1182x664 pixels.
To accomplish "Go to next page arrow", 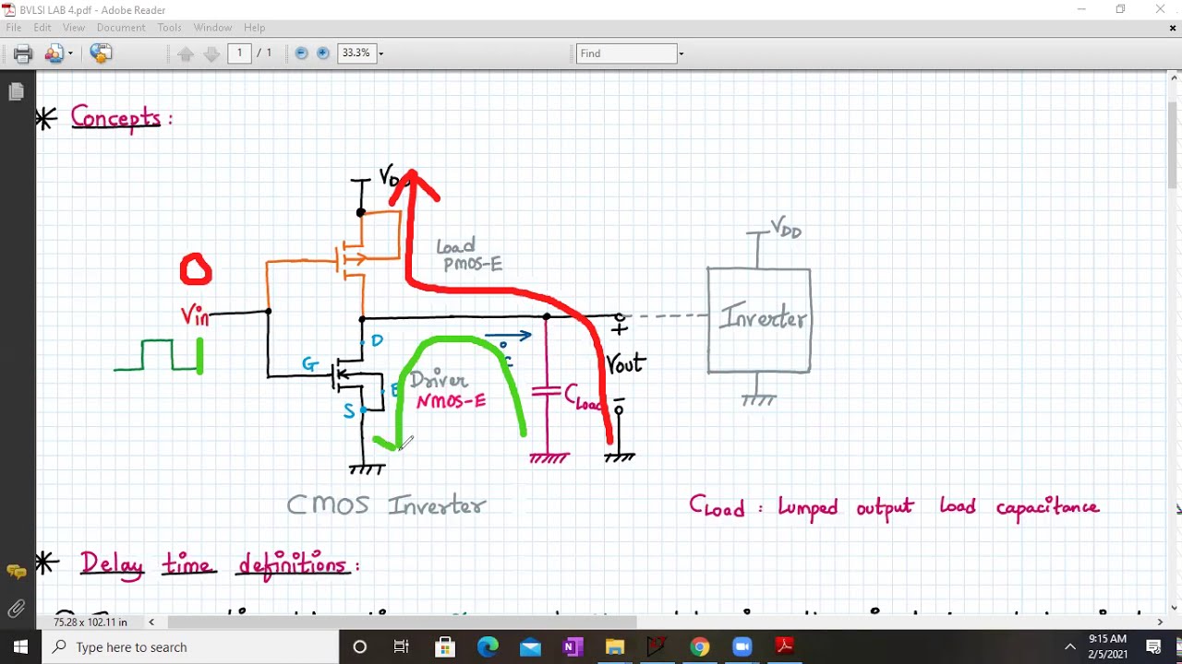I will coord(211,53).
